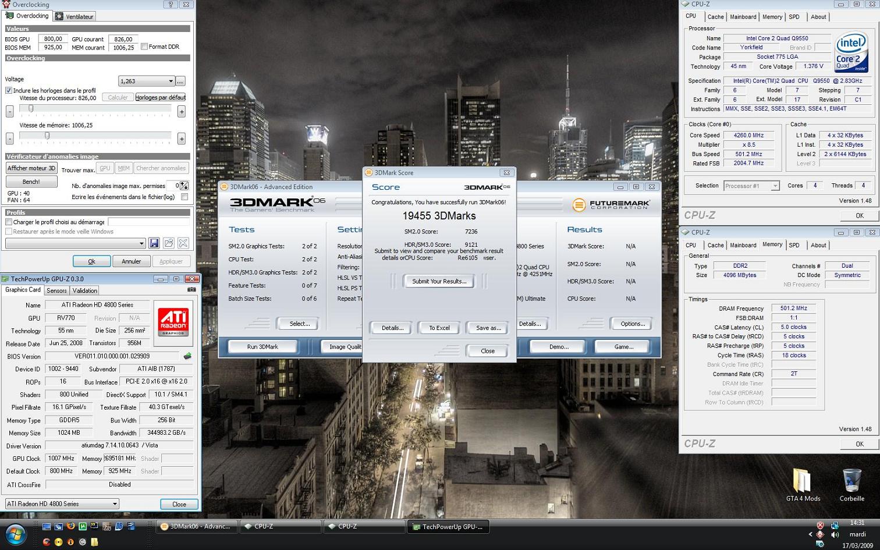Click the GPU courant 826,00 field
880x550 pixels.
pos(123,39)
